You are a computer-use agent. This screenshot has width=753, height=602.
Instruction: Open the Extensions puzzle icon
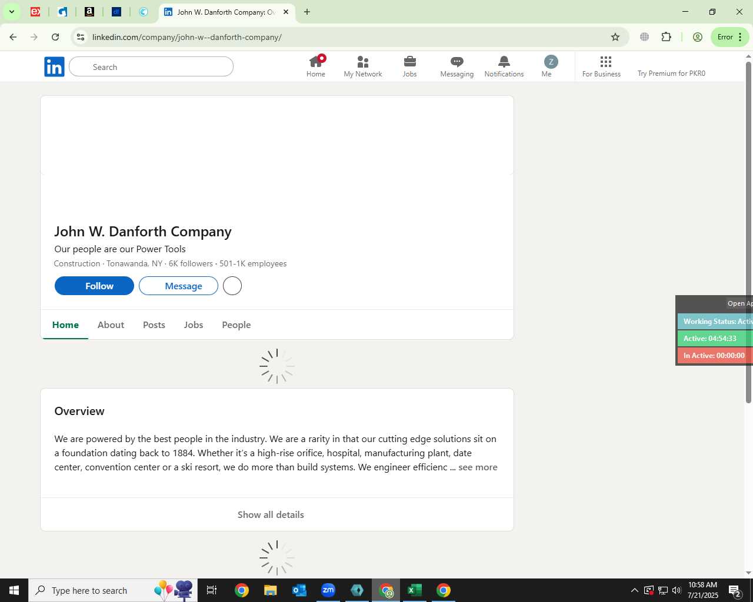(666, 37)
